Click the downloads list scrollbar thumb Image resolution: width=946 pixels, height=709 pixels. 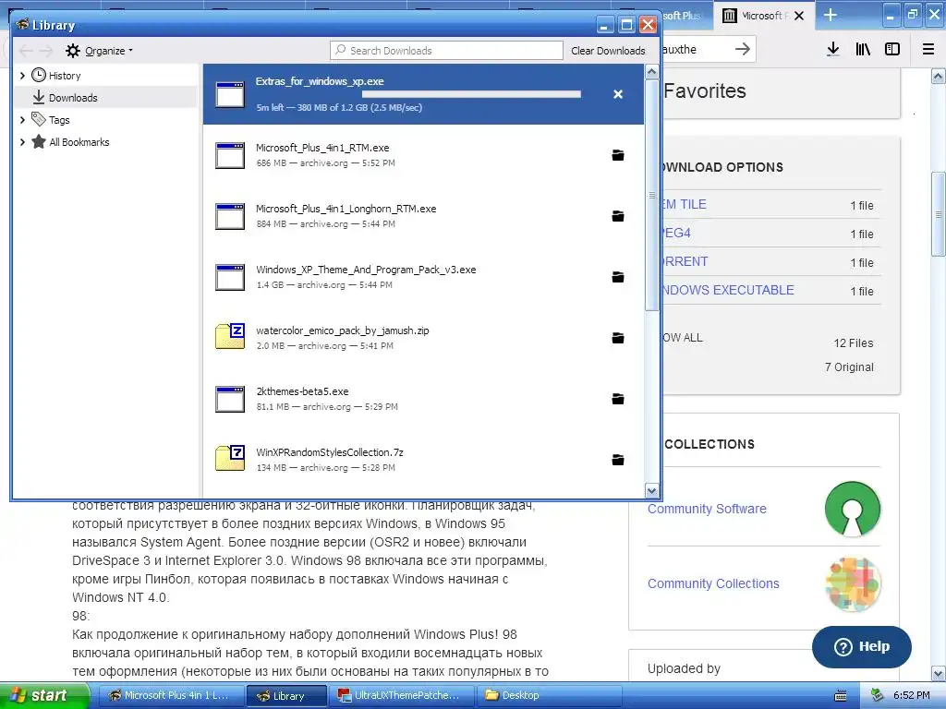[651, 196]
